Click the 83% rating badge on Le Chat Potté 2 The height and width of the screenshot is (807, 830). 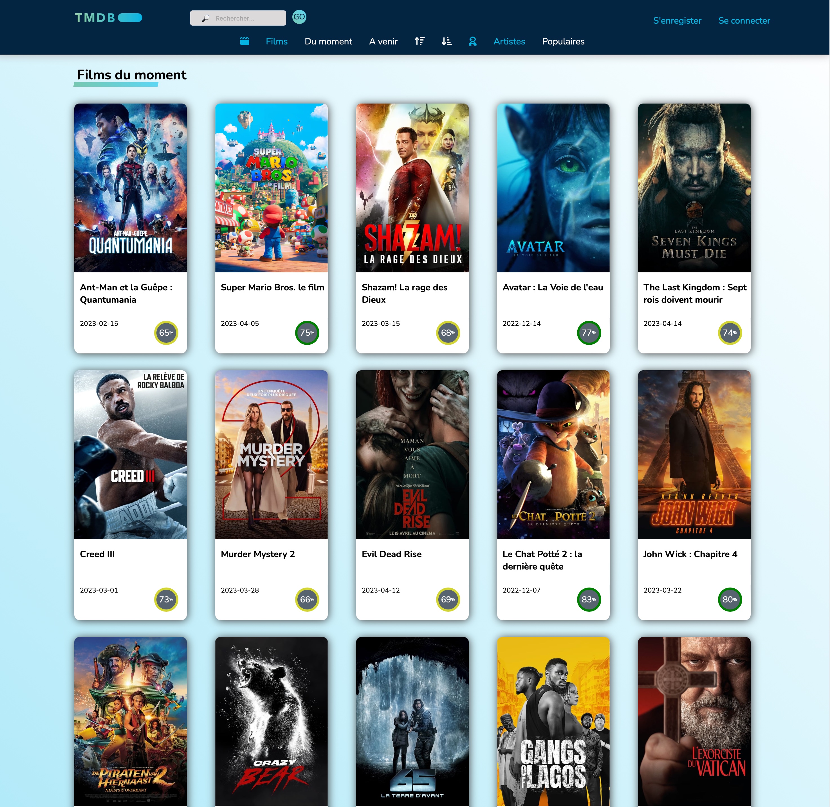[588, 599]
